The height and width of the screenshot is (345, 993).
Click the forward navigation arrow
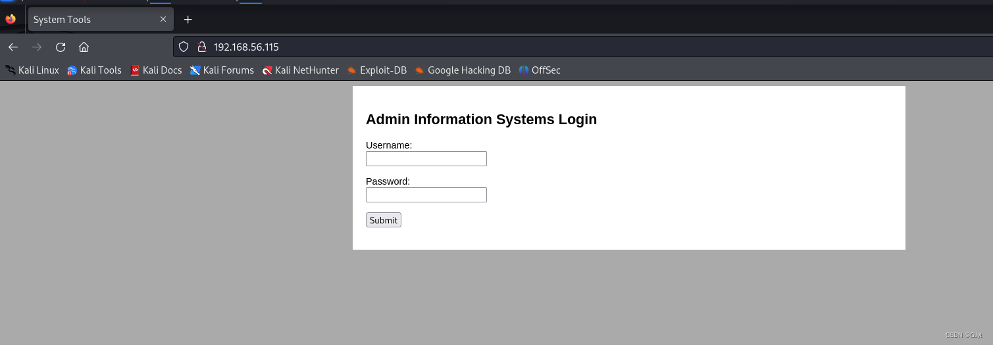tap(37, 47)
